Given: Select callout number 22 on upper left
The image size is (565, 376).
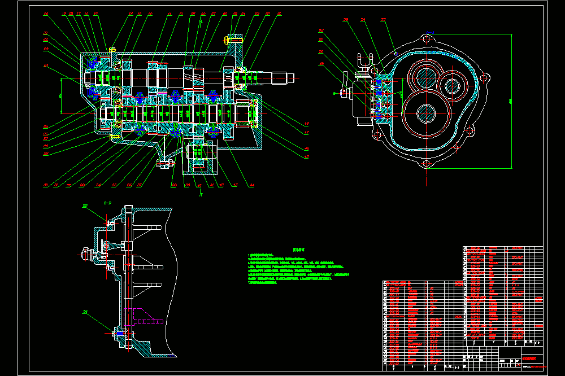Looking at the screenshot, I should tap(46, 40).
